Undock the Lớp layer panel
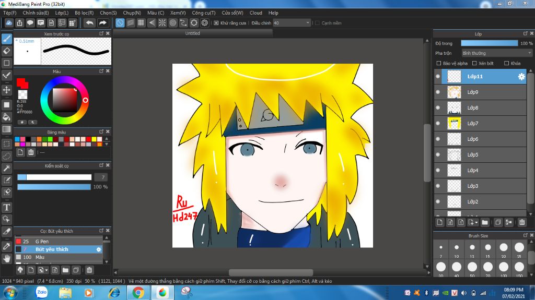Image resolution: width=535 pixels, height=300 pixels. tap(526, 33)
